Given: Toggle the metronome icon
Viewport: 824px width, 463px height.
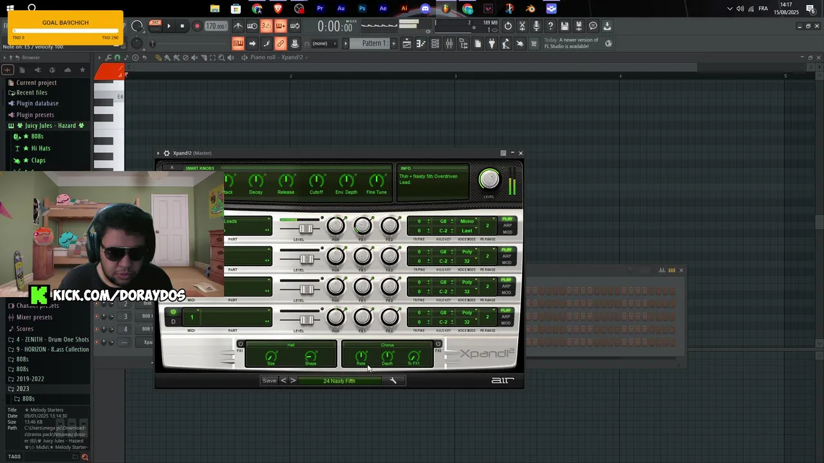Looking at the screenshot, I should click(238, 26).
